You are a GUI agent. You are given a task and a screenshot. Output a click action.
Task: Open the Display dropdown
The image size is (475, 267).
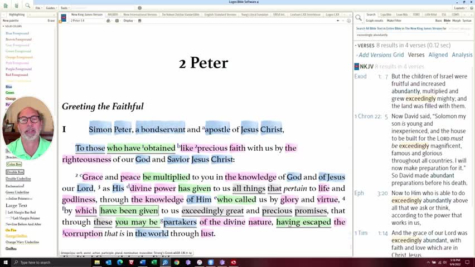point(129,21)
